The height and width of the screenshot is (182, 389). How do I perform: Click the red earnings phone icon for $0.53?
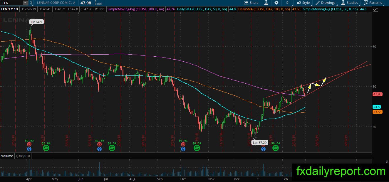(x=29, y=144)
